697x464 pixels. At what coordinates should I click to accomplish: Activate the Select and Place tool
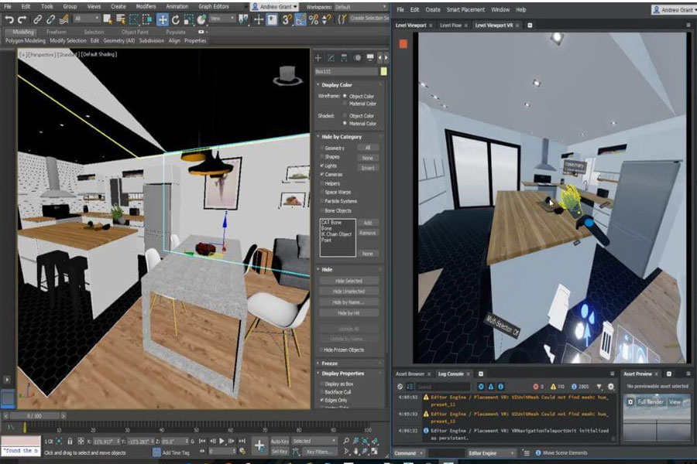click(x=202, y=19)
